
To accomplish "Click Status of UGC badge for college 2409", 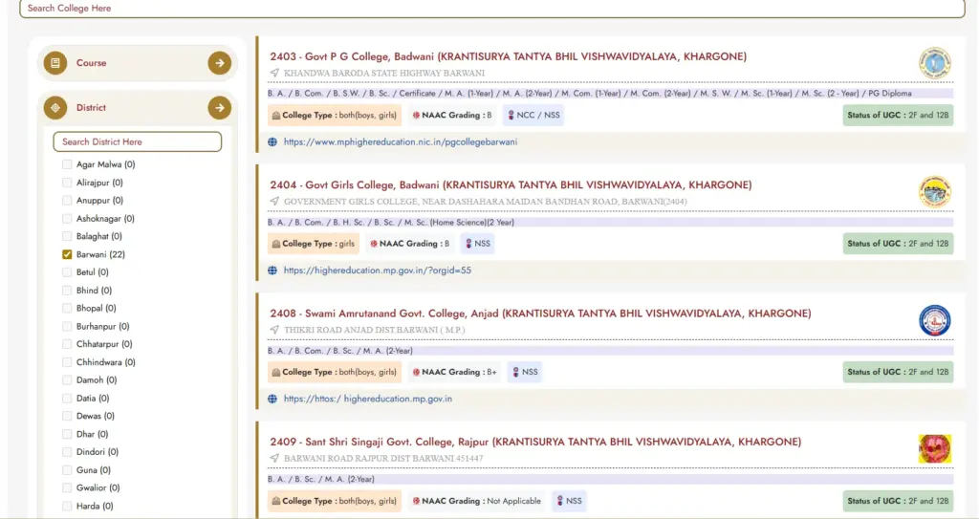I will (898, 501).
